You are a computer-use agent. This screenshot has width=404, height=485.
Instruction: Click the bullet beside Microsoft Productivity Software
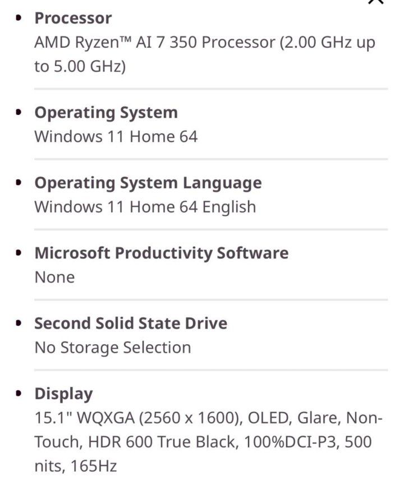click(20, 253)
